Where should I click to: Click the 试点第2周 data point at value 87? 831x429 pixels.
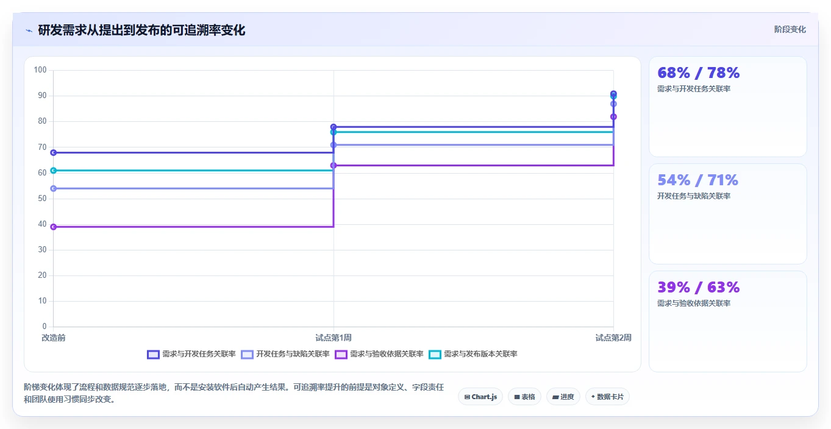tap(613, 104)
